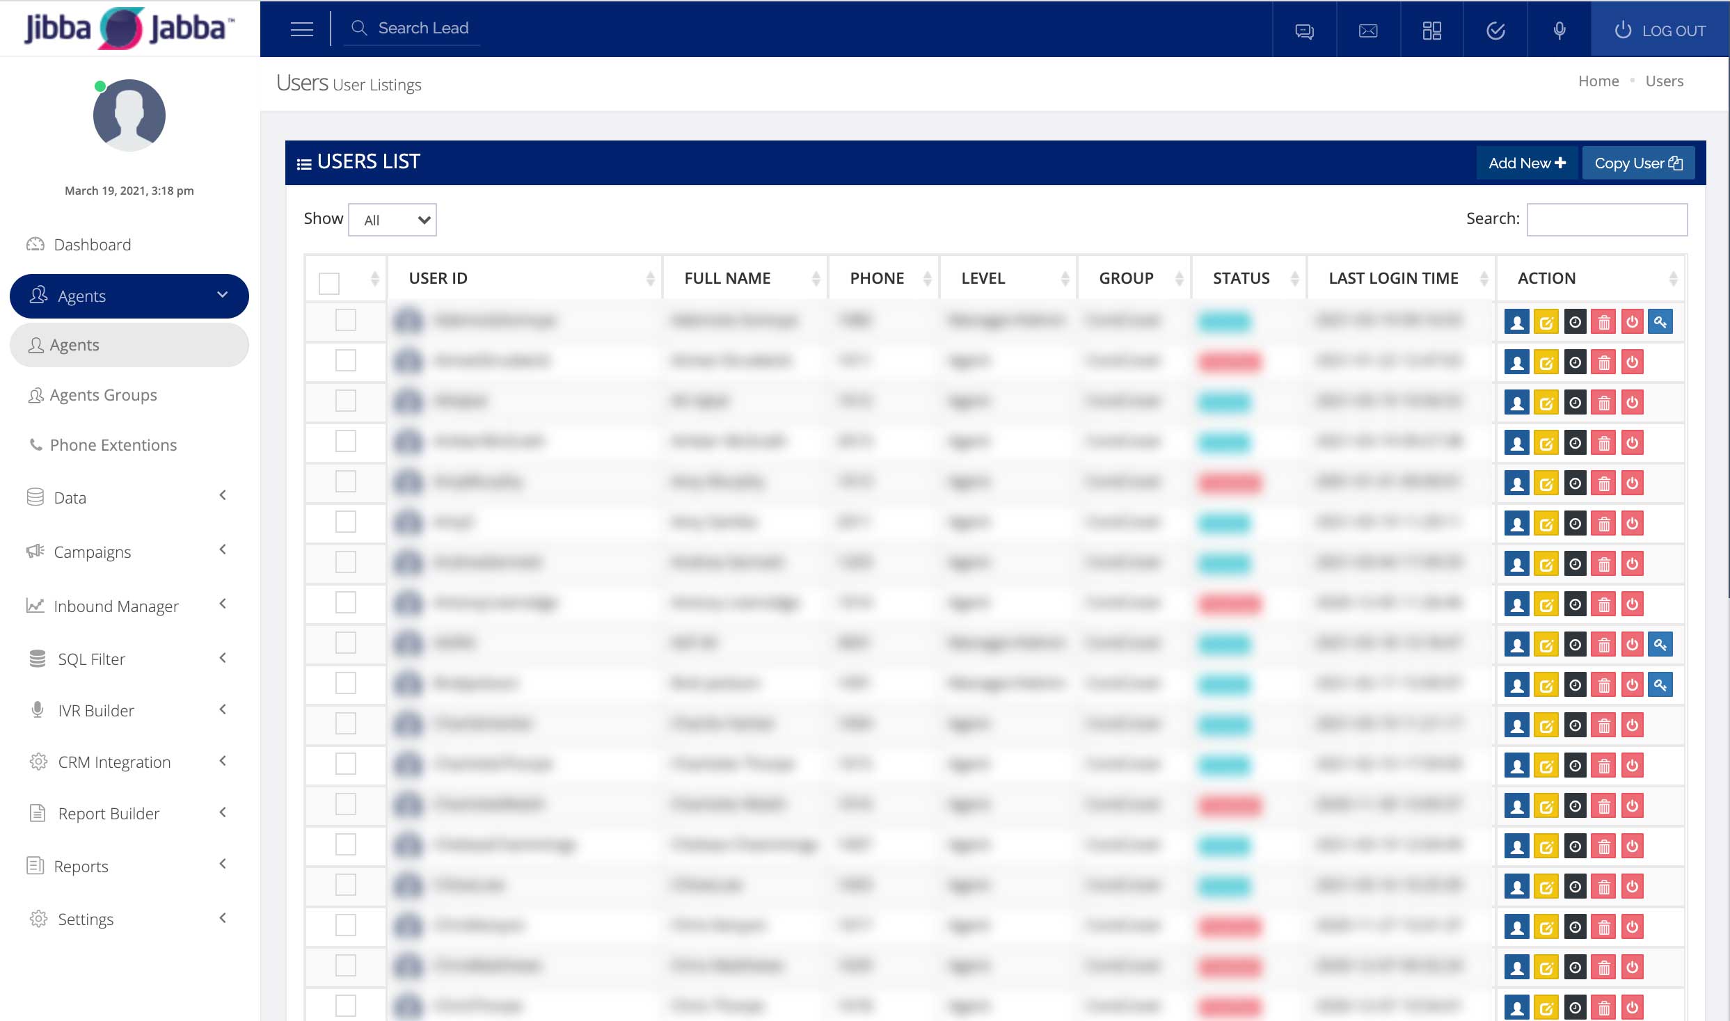The image size is (1730, 1021).
Task: Click yellow edit icon in first user row
Action: tap(1546, 322)
